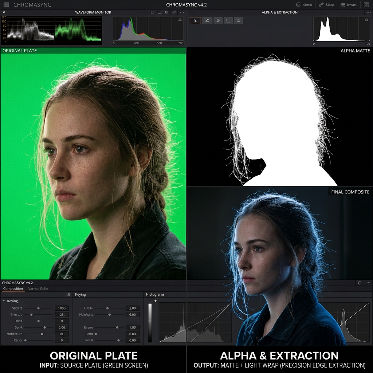Click the white luma waveform scope
This screenshot has width=373, height=373.
pos(31,31)
